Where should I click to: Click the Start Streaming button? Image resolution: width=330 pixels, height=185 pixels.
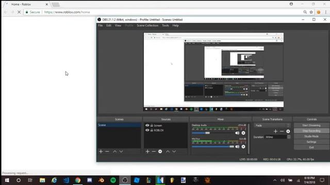[x=311, y=125]
